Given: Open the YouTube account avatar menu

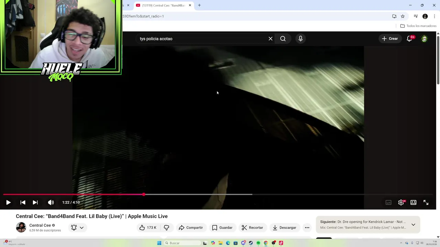Looking at the screenshot, I should (x=425, y=39).
